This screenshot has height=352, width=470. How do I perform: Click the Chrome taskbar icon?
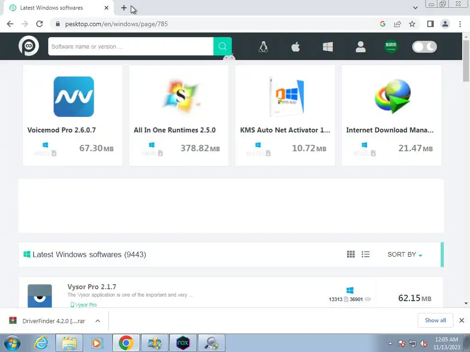coord(126,343)
